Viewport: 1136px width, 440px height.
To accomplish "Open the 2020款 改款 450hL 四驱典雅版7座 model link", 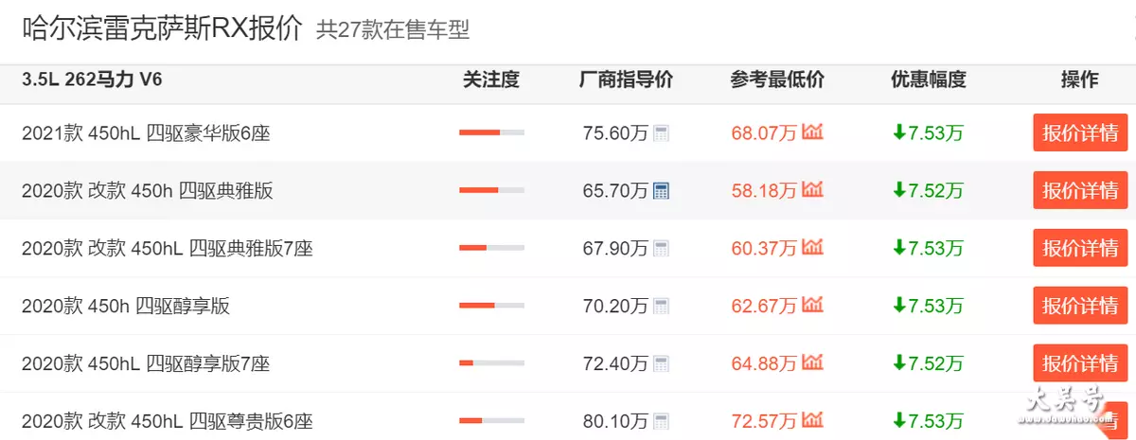I will pos(168,249).
